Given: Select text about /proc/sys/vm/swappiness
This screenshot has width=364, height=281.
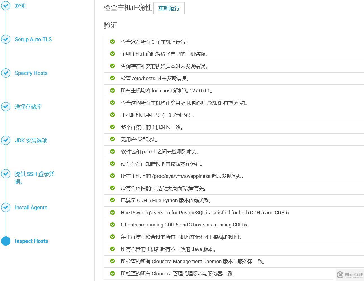Looking at the screenshot, I should 182,176.
